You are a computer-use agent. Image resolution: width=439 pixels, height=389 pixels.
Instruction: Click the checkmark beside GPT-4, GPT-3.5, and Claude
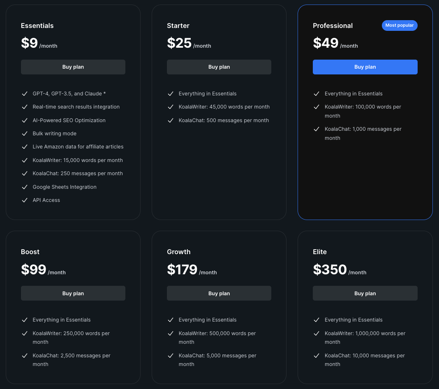[x=25, y=94]
